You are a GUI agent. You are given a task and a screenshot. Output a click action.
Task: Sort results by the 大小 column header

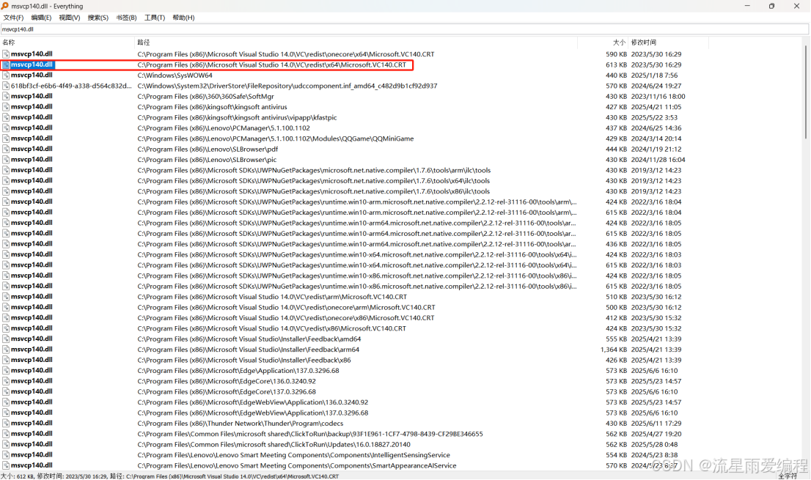(603, 43)
